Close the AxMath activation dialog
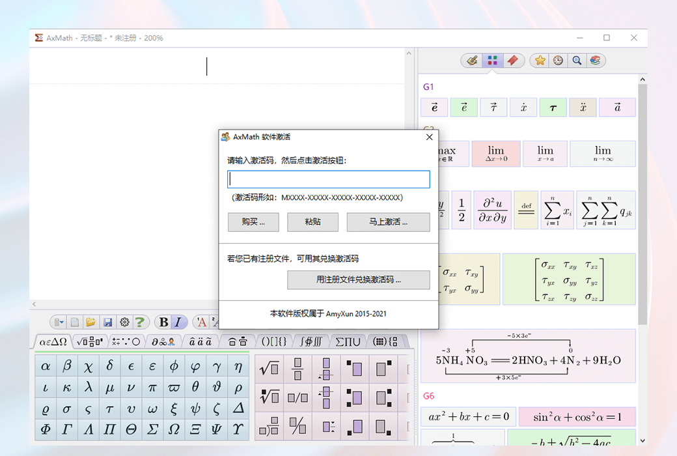This screenshot has width=677, height=456. pos(429,137)
